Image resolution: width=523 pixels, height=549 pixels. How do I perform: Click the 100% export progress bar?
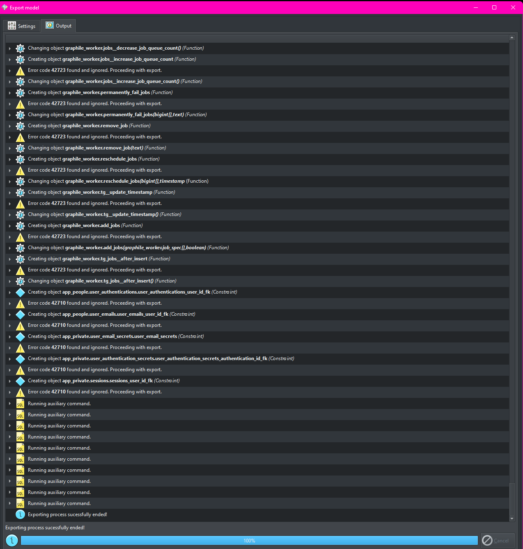[249, 540]
